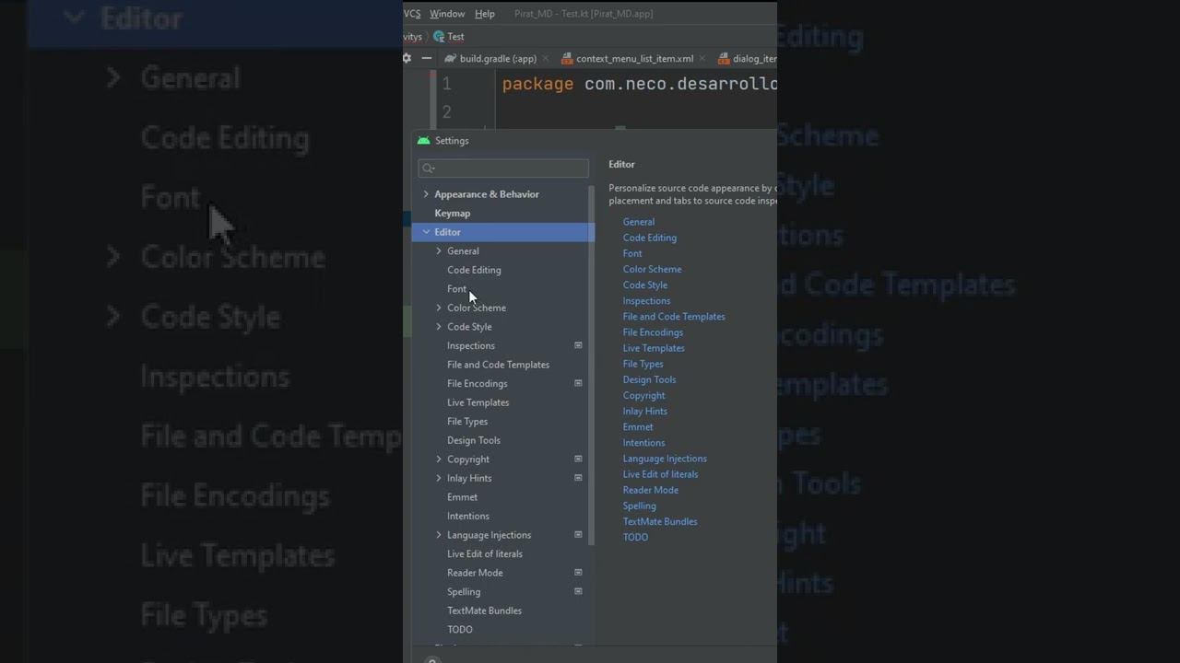Click the project-level icon beside Reader Mode
This screenshot has width=1180, height=663.
pos(578,573)
